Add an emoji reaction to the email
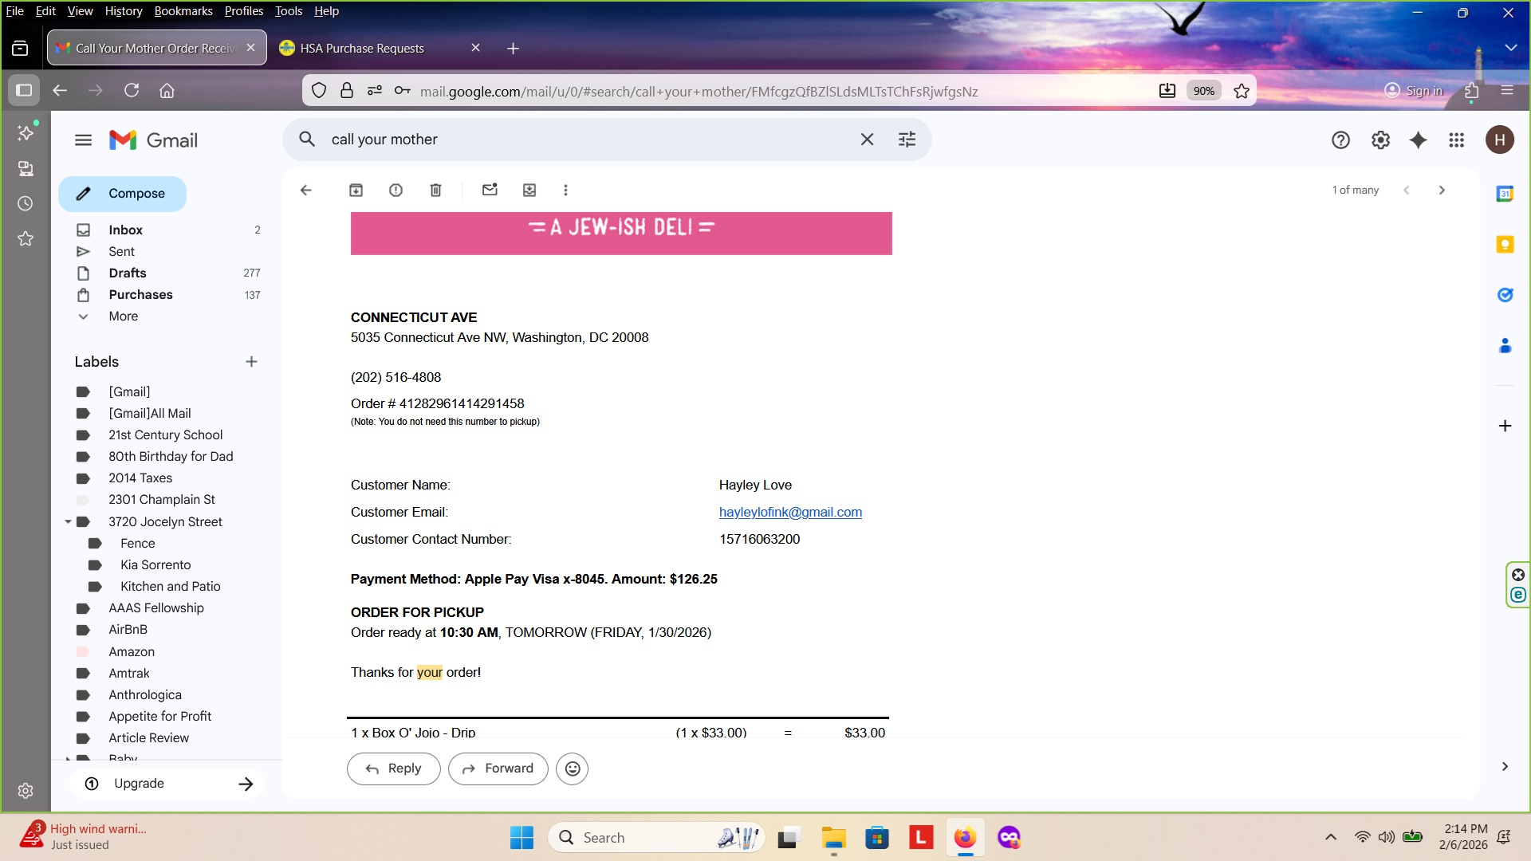This screenshot has height=861, width=1531. [572, 769]
